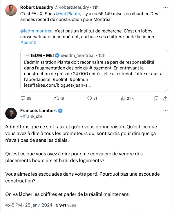This screenshot has width=174, height=213.
Task: Click the verified badge next to IEDM - MEI
Action: pyautogui.click(x=57, y=55)
